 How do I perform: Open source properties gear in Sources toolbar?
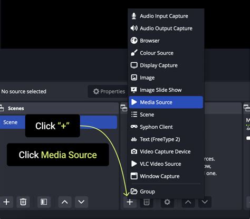tap(167, 202)
